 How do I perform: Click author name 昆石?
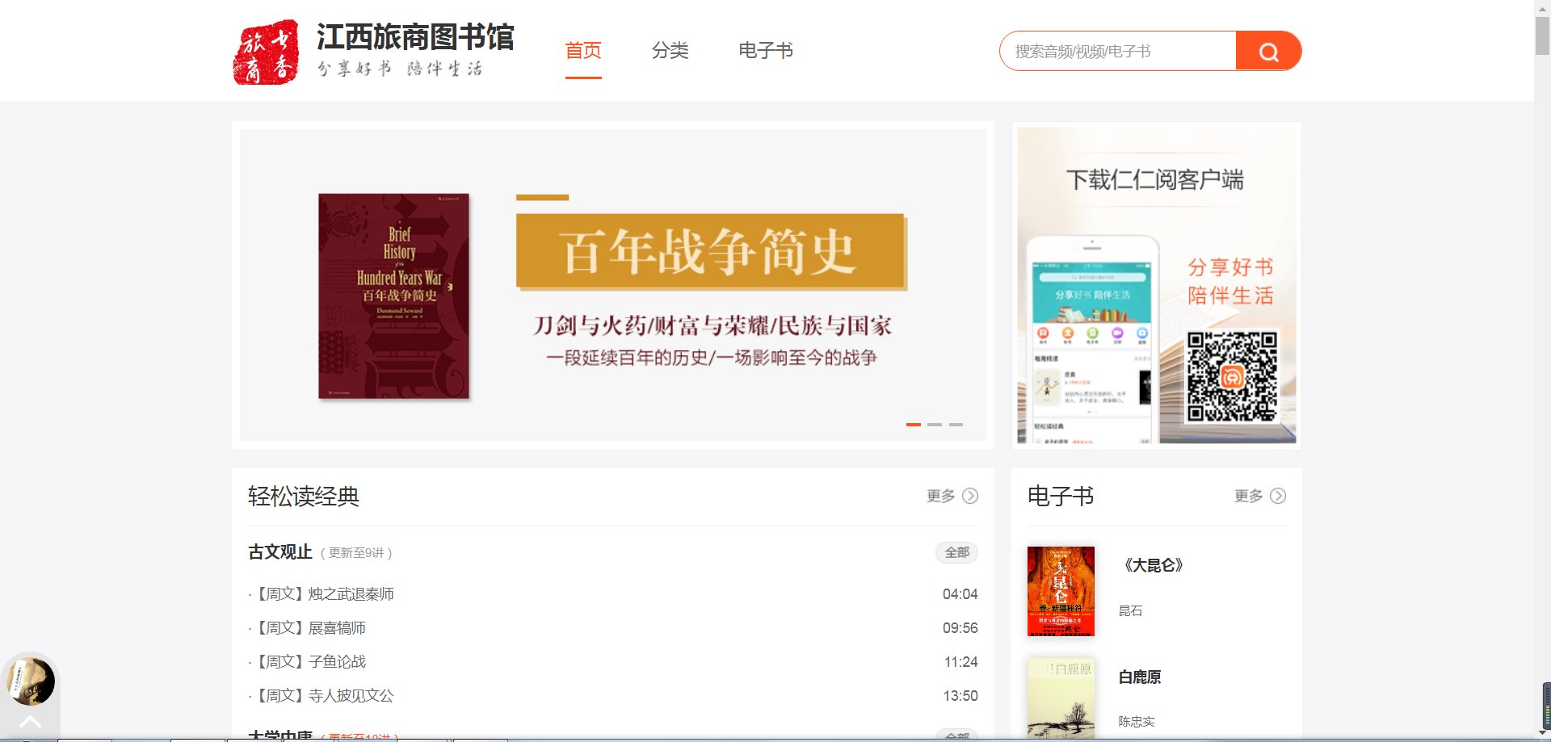tap(1130, 611)
